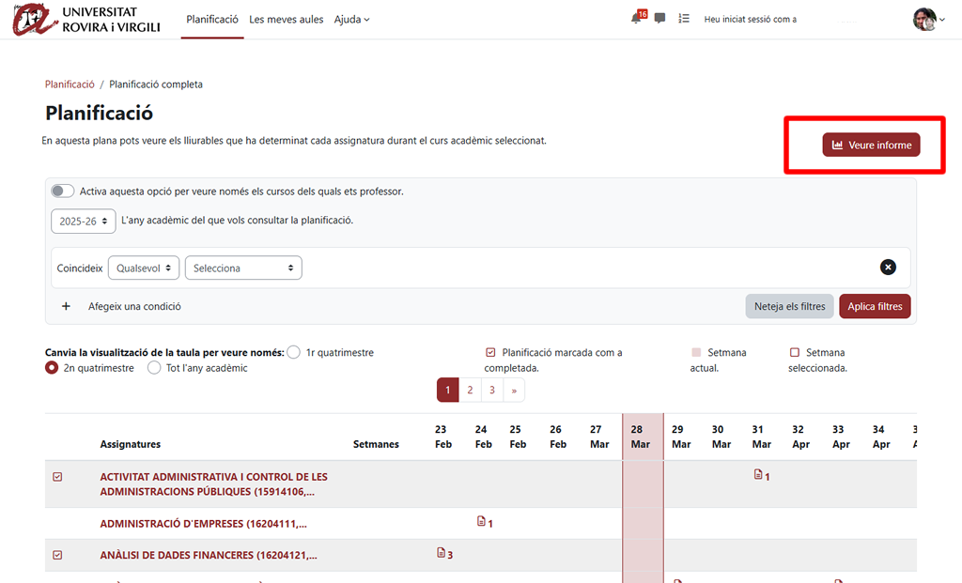Viewport: 962px width, 583px height.
Task: Open the messages chat bubble icon
Action: point(660,19)
